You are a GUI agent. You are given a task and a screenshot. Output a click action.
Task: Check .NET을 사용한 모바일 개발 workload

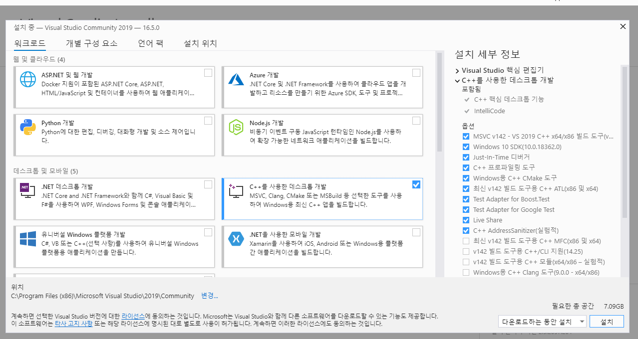point(416,232)
